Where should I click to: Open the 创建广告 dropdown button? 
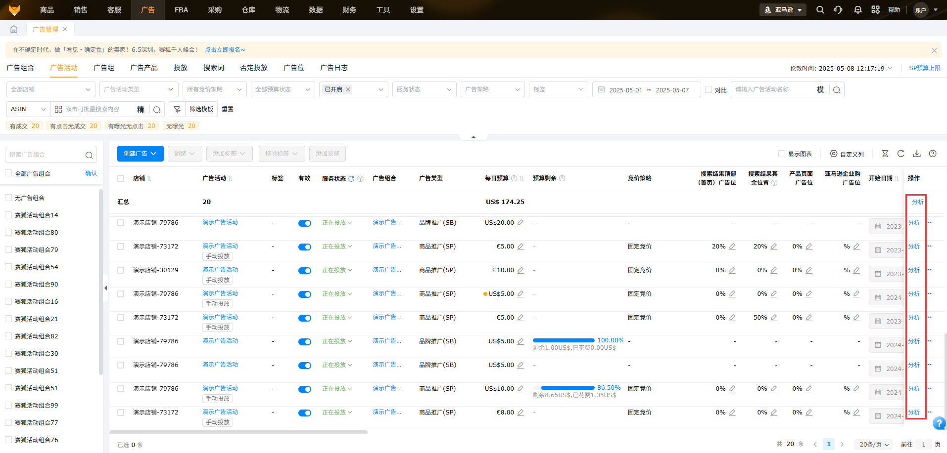click(x=140, y=154)
